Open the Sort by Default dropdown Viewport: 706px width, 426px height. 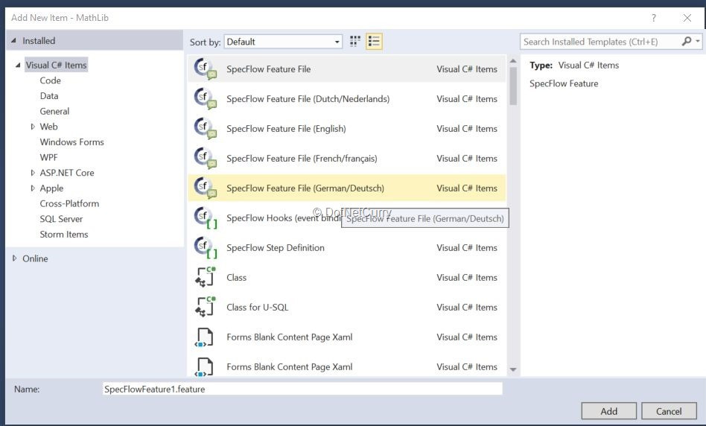283,42
